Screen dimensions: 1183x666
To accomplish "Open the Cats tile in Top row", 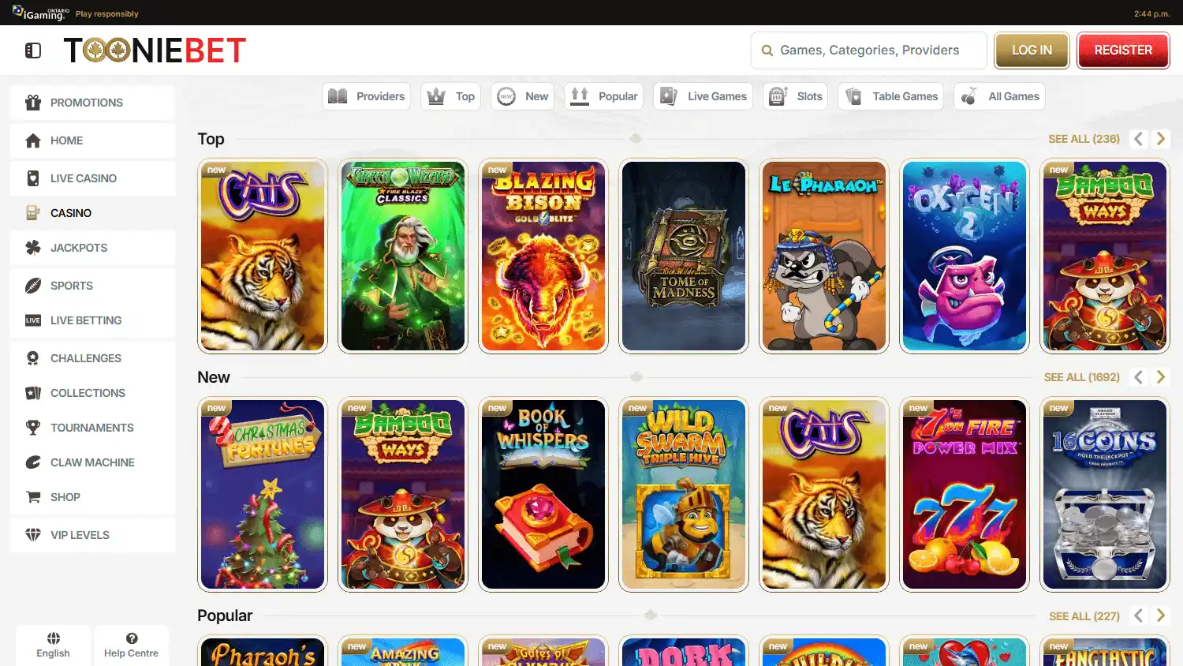I will pyautogui.click(x=263, y=256).
